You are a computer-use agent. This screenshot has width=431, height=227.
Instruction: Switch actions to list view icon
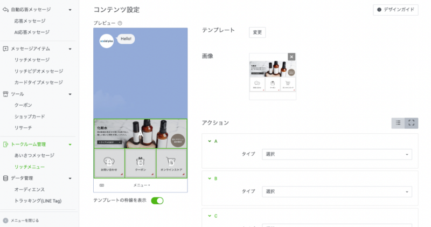(398, 123)
